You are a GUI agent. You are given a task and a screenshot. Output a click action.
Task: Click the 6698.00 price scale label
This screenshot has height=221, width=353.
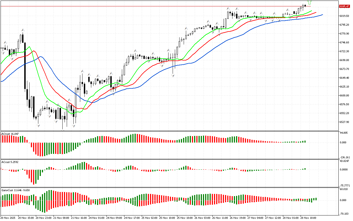pyautogui.click(x=344, y=60)
